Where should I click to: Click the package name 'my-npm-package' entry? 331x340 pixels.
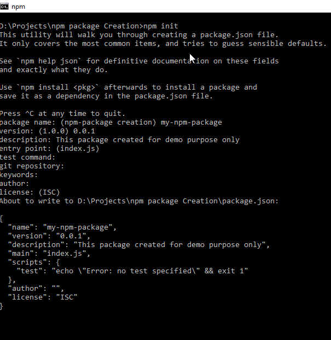click(x=191, y=122)
